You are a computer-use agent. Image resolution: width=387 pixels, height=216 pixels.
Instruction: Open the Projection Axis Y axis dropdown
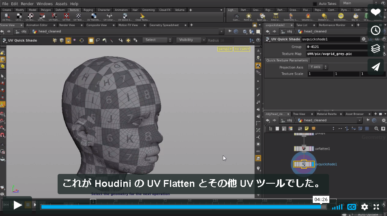click(x=318, y=67)
